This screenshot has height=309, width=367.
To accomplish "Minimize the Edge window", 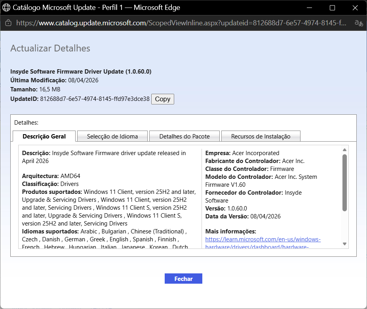I will (x=310, y=8).
